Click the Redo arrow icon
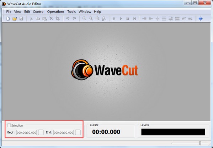 click(74, 19)
